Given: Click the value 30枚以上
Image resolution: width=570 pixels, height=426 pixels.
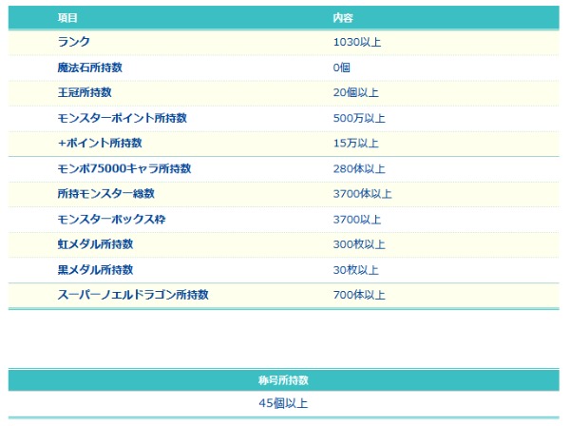Looking at the screenshot, I should tap(356, 270).
